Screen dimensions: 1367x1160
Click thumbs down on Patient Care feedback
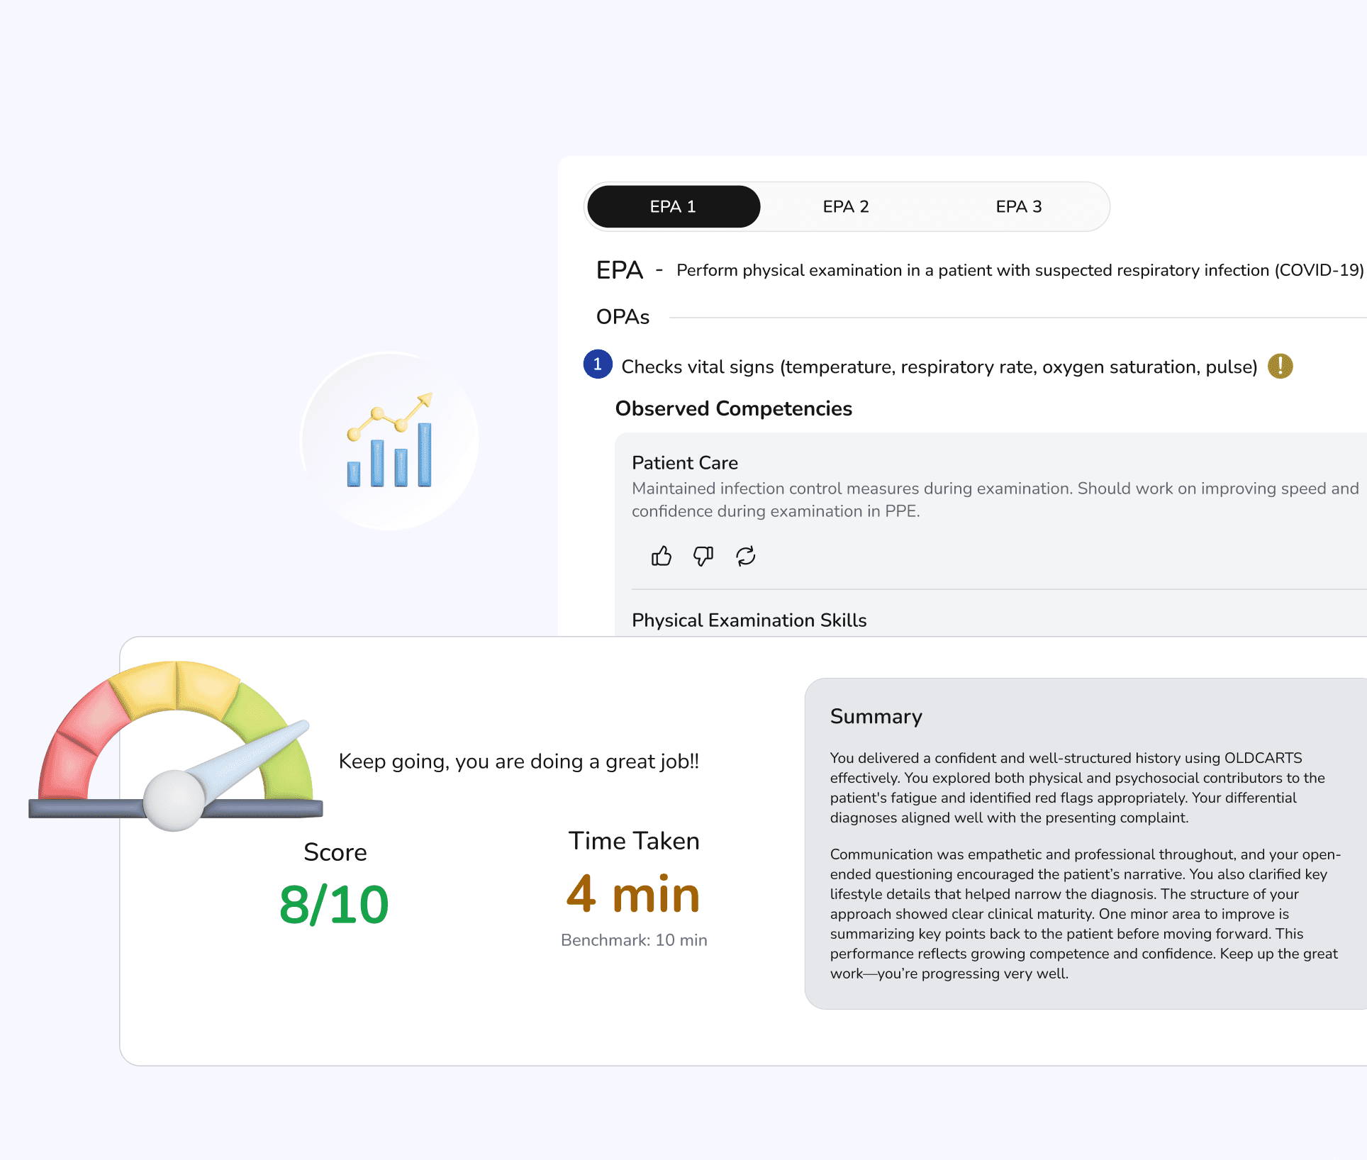(703, 557)
